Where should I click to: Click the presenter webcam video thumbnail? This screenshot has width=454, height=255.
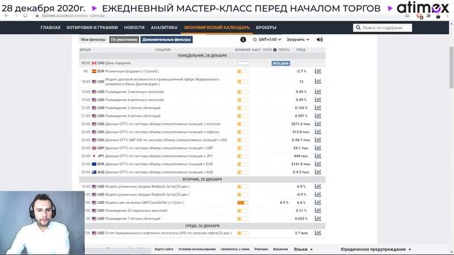pyautogui.click(x=42, y=222)
